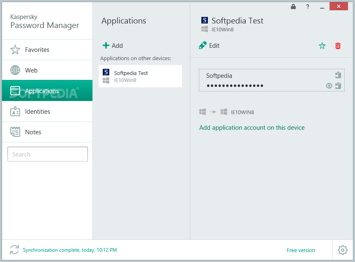Screen dimensions: 355x262
Task: Switch to the Web section
Action: (x=47, y=70)
